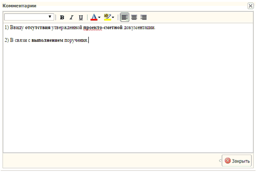Viewport: 257px width, 173px height.
Task: Align text to the right
Action: pyautogui.click(x=143, y=17)
